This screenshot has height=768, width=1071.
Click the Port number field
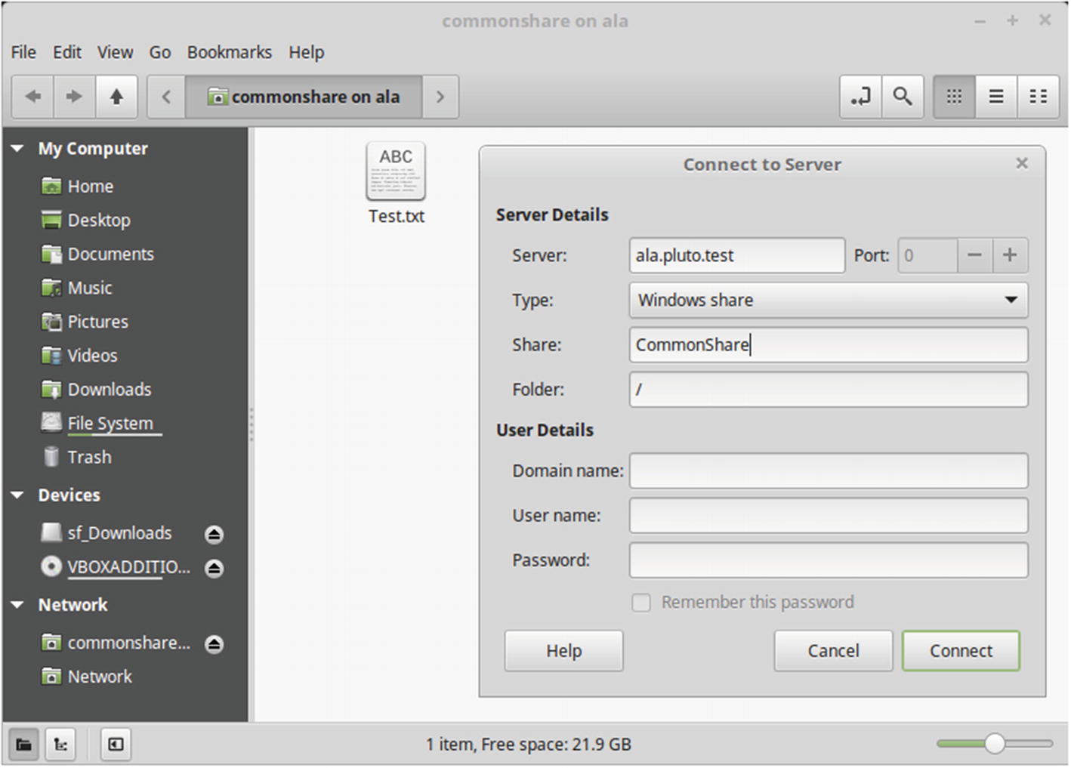tap(928, 255)
